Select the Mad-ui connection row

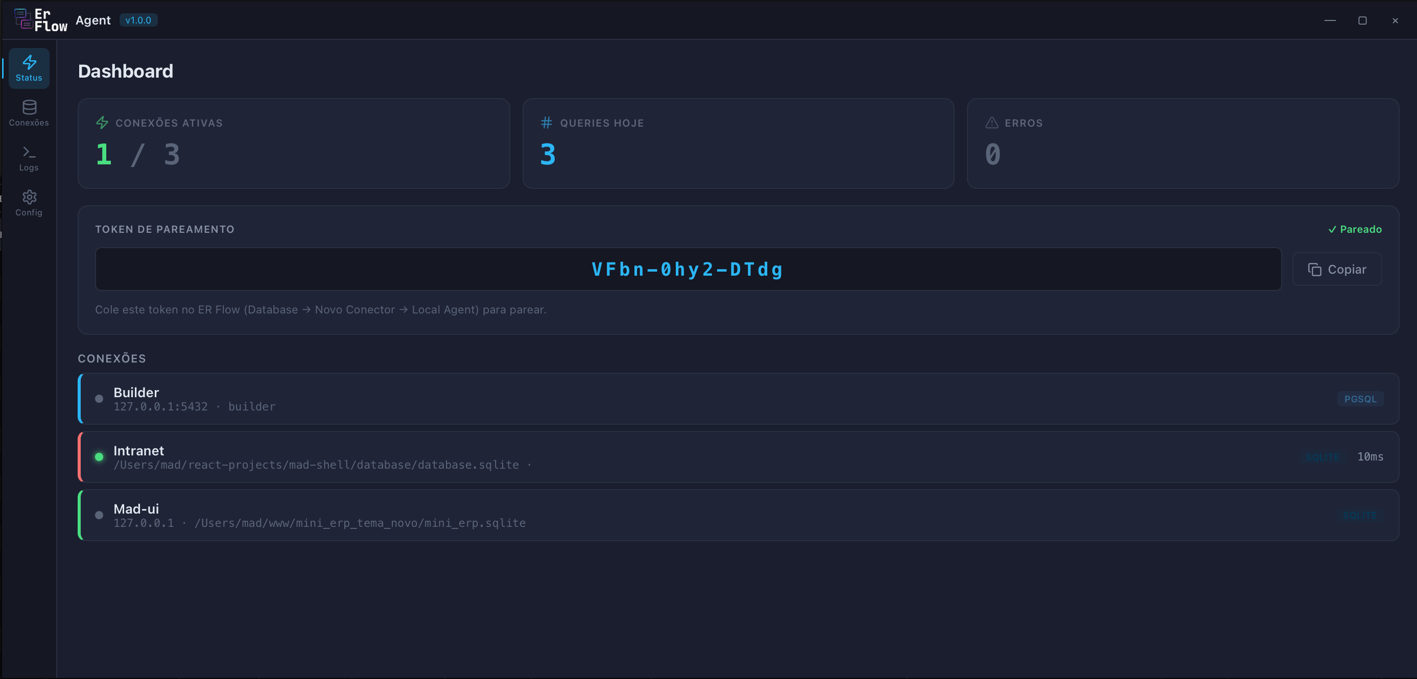coord(715,515)
